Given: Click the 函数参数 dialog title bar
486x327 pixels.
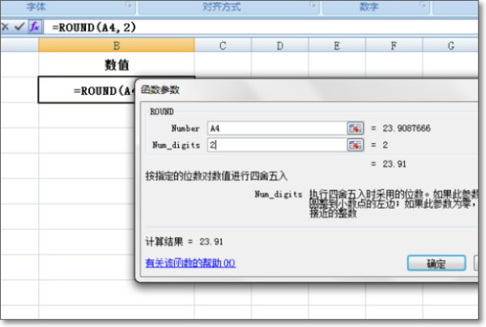Looking at the screenshot, I should point(307,90).
